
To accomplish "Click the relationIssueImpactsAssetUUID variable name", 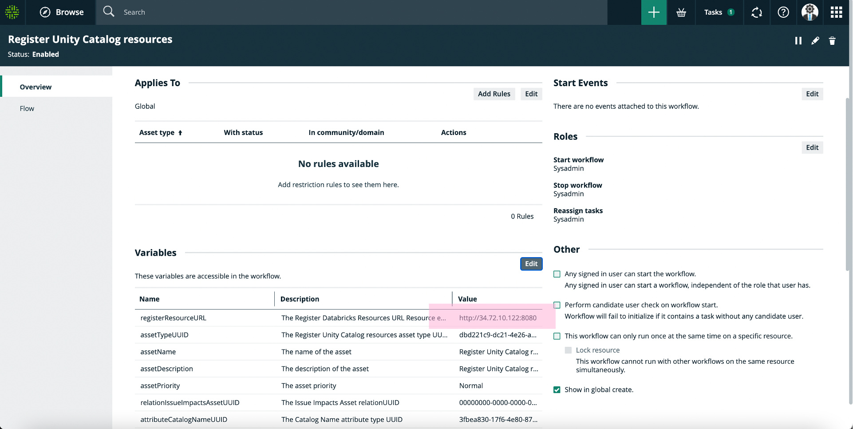I will point(190,402).
